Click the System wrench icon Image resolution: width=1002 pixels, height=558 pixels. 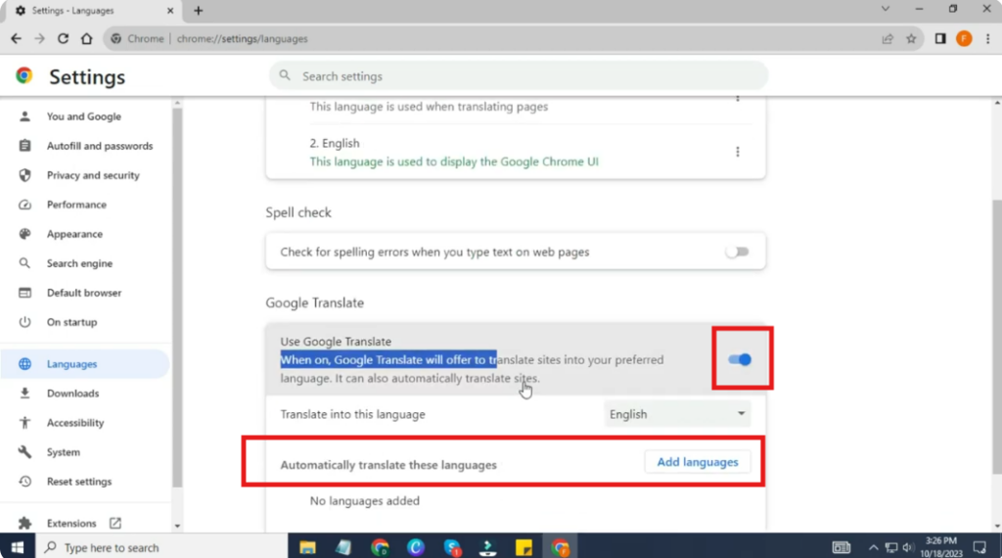pos(24,452)
